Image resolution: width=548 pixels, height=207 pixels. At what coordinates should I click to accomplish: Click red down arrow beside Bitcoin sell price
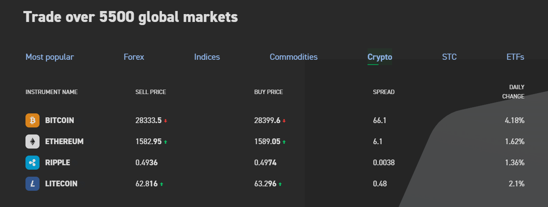point(166,121)
